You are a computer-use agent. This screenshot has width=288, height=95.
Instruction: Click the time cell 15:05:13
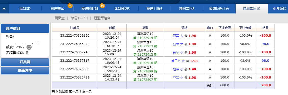[112, 71]
